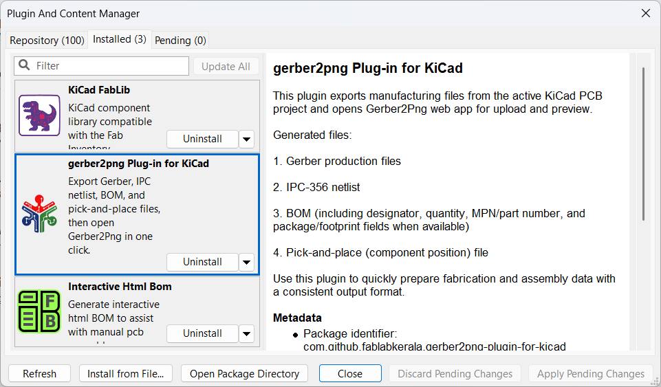Screen dimensions: 661x387
Task: Click the gerber2png plug-in logo icon
Action: coord(39,214)
